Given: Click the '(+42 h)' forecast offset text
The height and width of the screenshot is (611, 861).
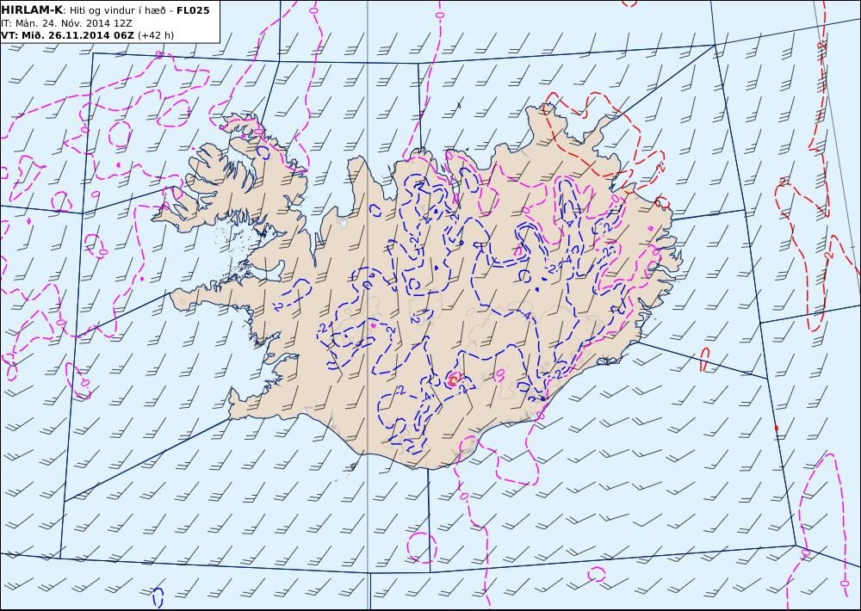Looking at the screenshot, I should click(155, 35).
